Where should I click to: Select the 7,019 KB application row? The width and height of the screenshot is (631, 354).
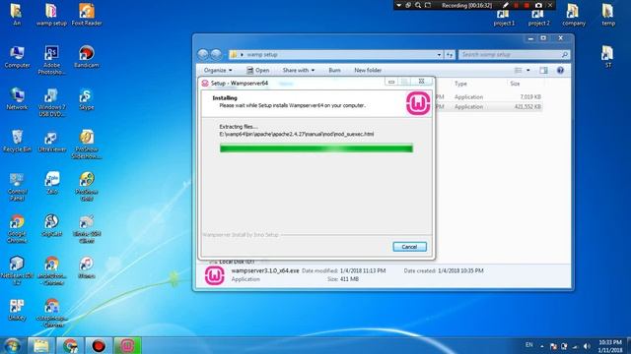[x=489, y=96]
